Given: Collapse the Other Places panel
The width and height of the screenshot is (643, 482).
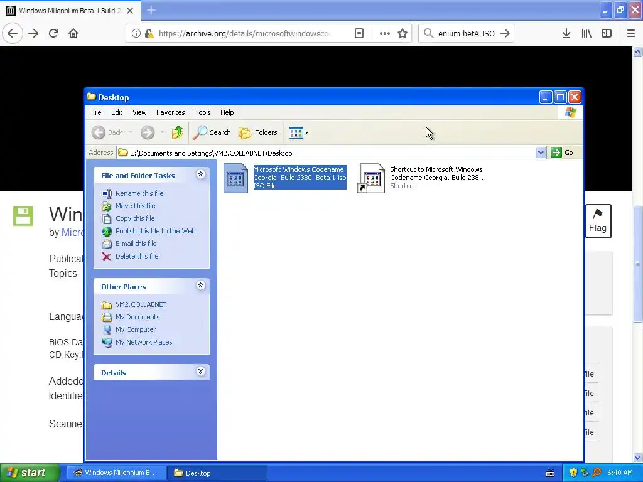Looking at the screenshot, I should tap(200, 286).
